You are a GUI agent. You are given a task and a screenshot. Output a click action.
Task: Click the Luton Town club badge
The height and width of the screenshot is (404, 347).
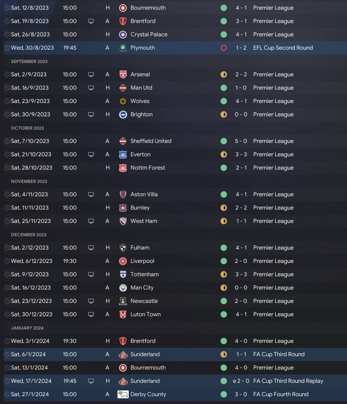(123, 314)
